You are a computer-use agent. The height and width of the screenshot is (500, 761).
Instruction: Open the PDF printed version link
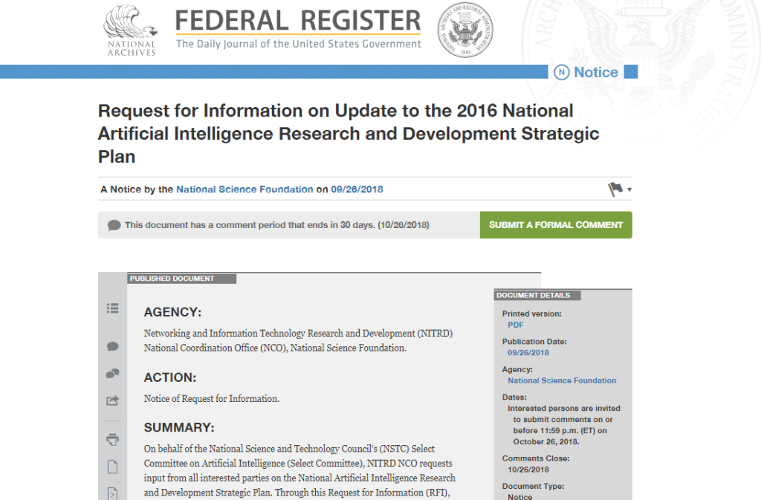(515, 325)
